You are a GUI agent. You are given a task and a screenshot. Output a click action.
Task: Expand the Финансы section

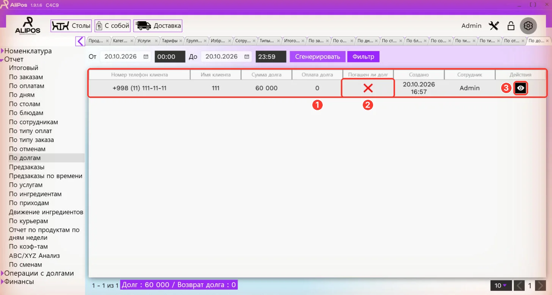point(2,282)
